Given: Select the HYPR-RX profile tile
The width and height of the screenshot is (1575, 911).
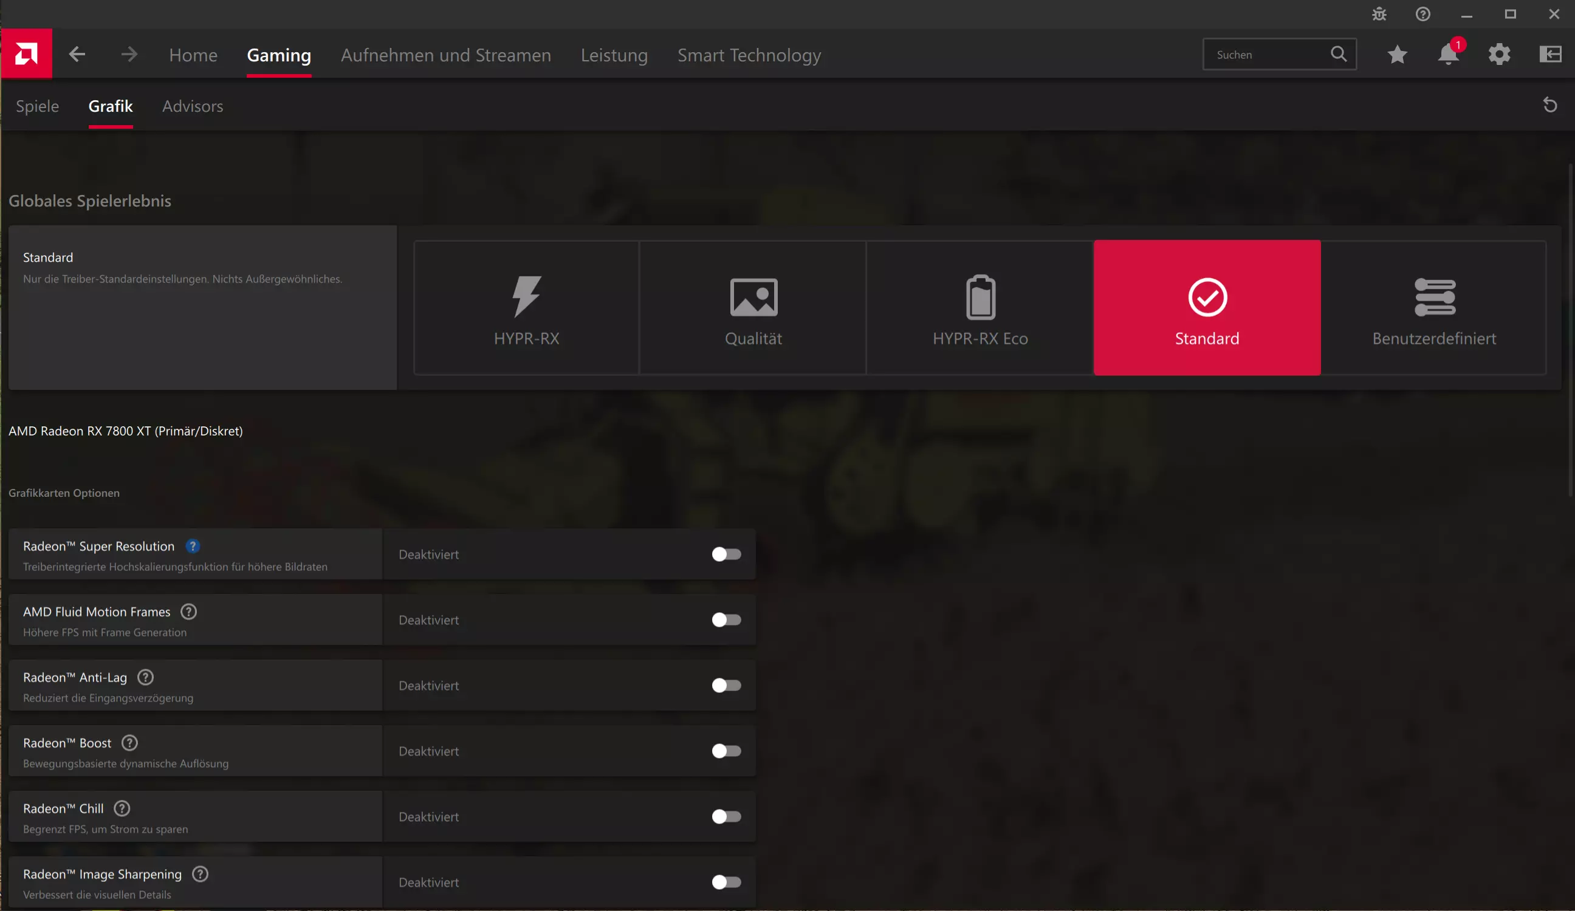Looking at the screenshot, I should [526, 307].
